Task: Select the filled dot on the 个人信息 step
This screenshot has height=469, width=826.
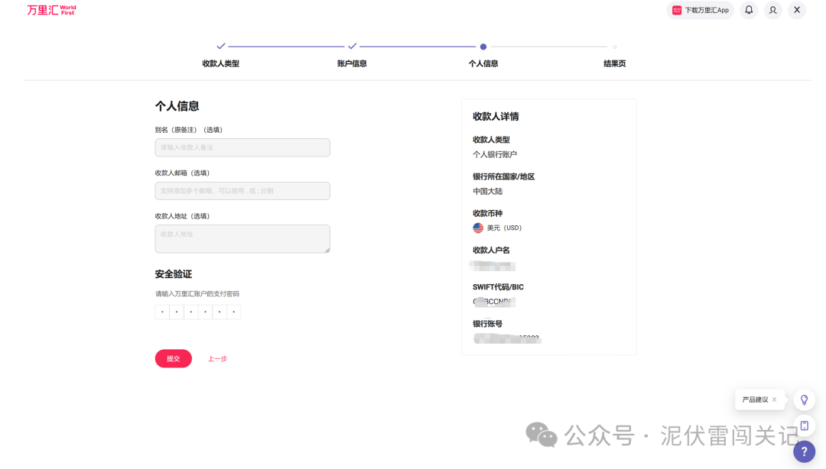Action: pyautogui.click(x=483, y=46)
